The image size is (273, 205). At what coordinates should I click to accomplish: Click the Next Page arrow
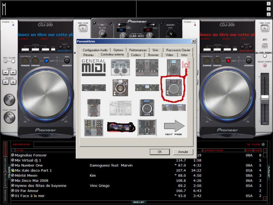tap(174, 127)
